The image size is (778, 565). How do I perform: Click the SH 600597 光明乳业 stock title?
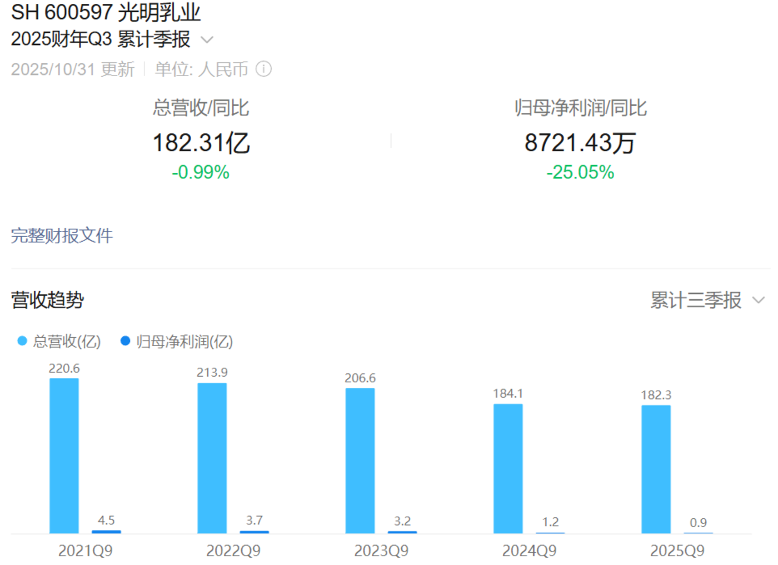(x=106, y=12)
